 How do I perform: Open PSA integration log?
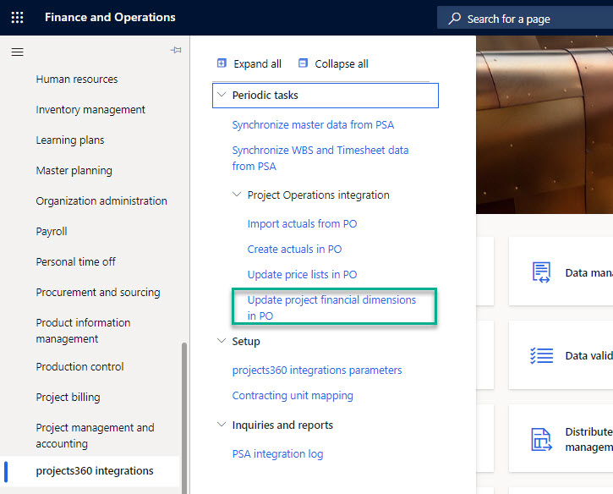pos(277,453)
